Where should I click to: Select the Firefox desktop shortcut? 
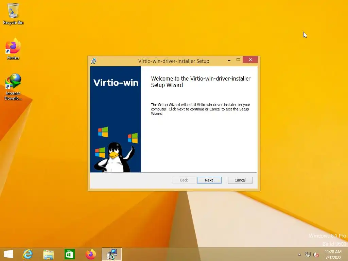pos(13,49)
